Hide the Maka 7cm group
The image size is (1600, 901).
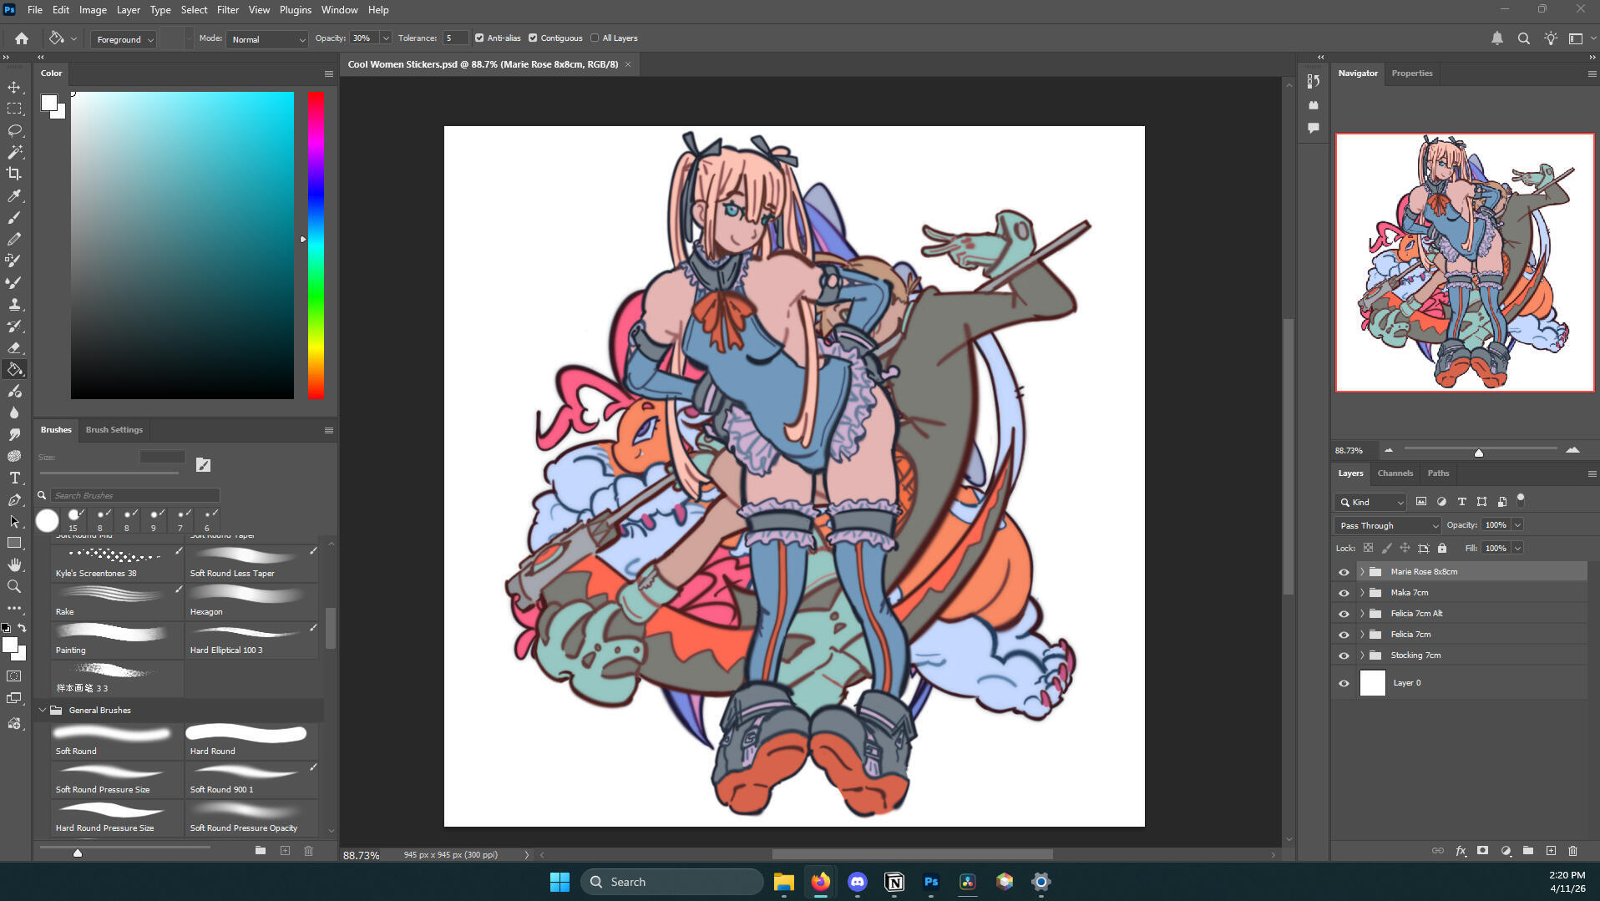pyautogui.click(x=1344, y=593)
